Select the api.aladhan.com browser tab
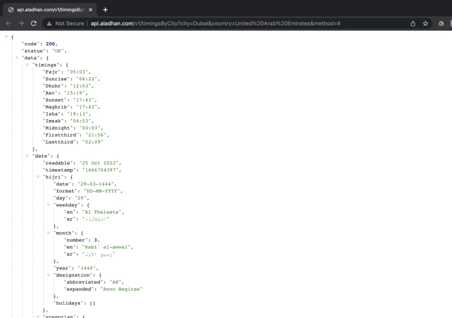Image resolution: width=452 pixels, height=318 pixels. tap(50, 10)
